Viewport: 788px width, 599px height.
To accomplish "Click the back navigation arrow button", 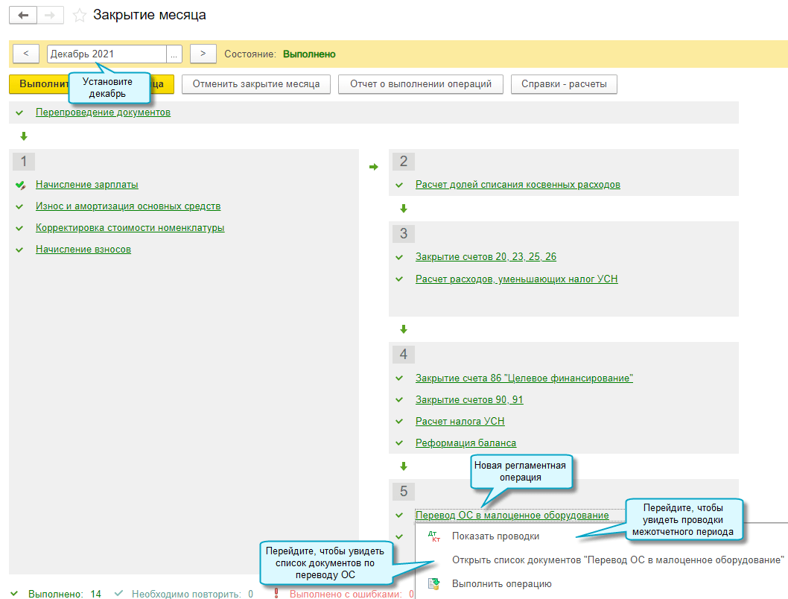I will tap(22, 16).
